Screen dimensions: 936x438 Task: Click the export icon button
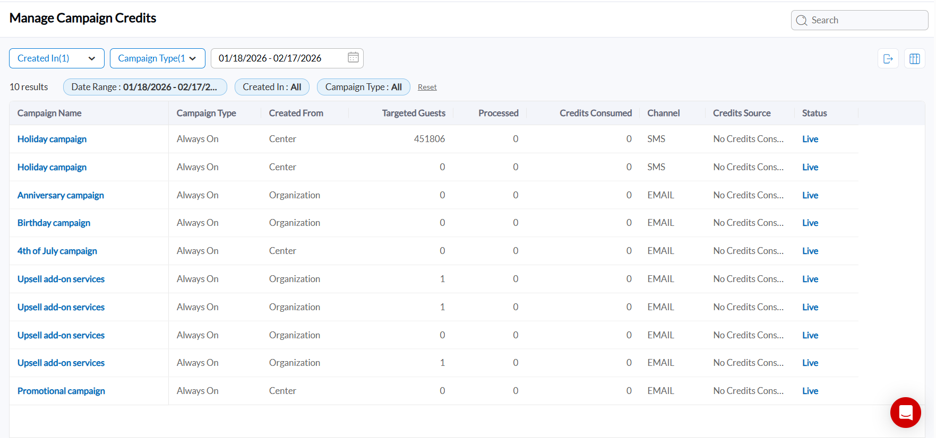[888, 59]
